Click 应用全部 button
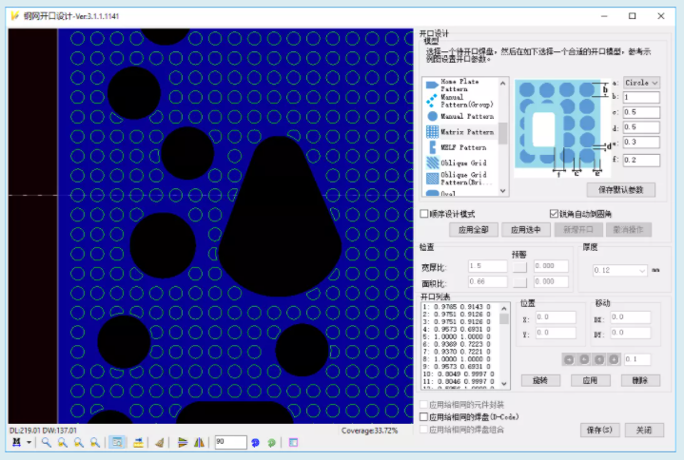Viewport: 684px width, 460px height. [474, 230]
